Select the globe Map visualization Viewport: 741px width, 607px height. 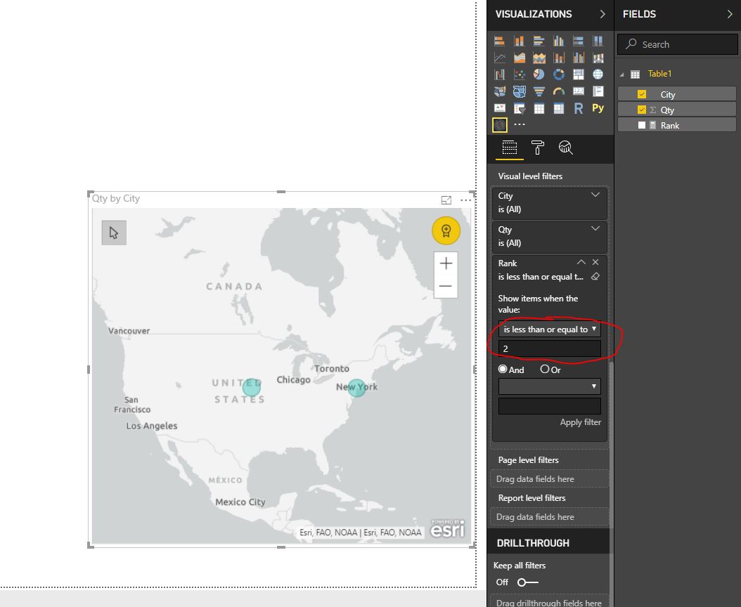(598, 74)
